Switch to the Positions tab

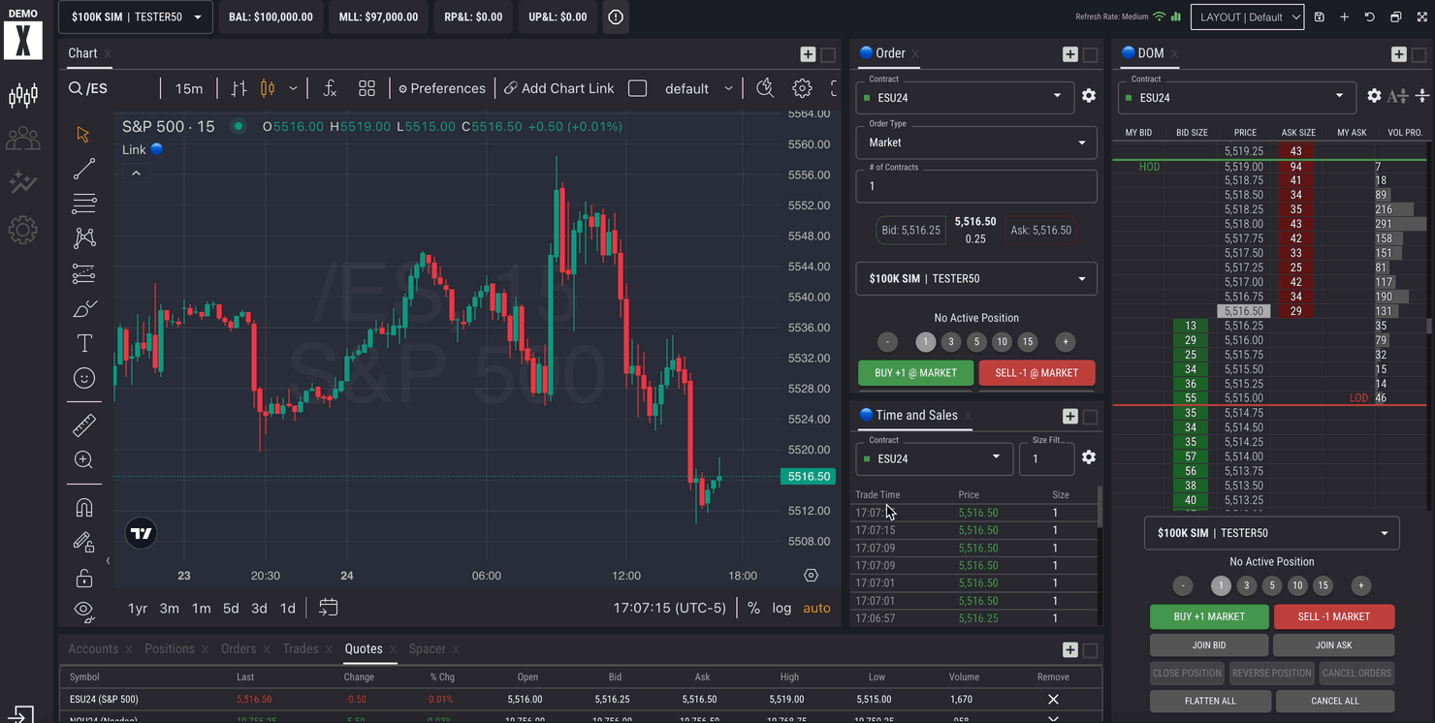(170, 648)
